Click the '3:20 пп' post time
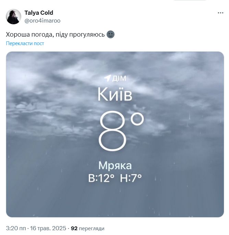This screenshot has width=229, height=235. [x=15, y=228]
